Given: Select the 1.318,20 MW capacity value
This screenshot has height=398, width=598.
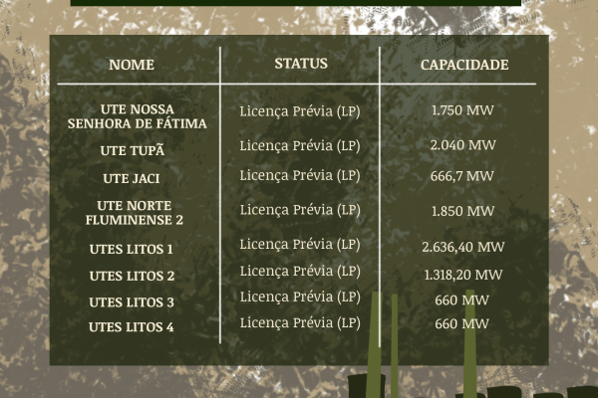Looking at the screenshot, I should tap(462, 275).
